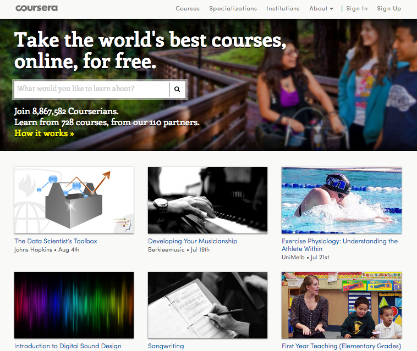Open the piano image for Developing Your Musicianship
417x351 pixels.
tap(208, 200)
